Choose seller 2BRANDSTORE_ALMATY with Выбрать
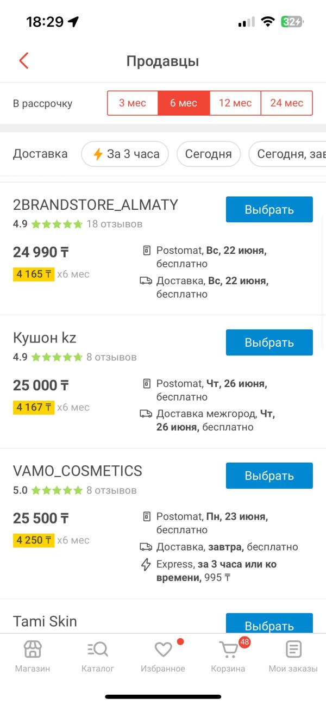 (x=269, y=210)
